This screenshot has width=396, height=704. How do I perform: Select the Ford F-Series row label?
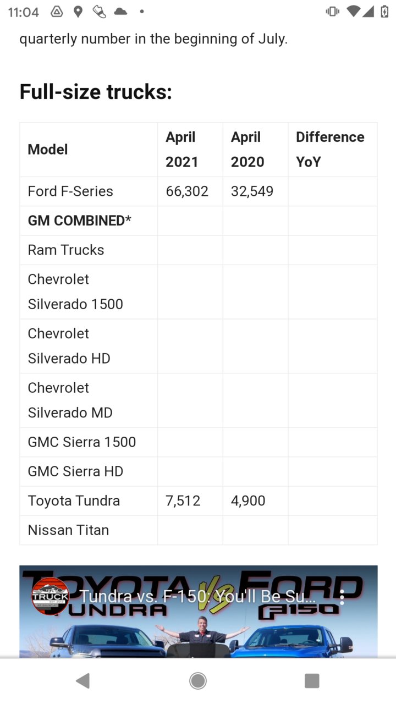pos(70,191)
